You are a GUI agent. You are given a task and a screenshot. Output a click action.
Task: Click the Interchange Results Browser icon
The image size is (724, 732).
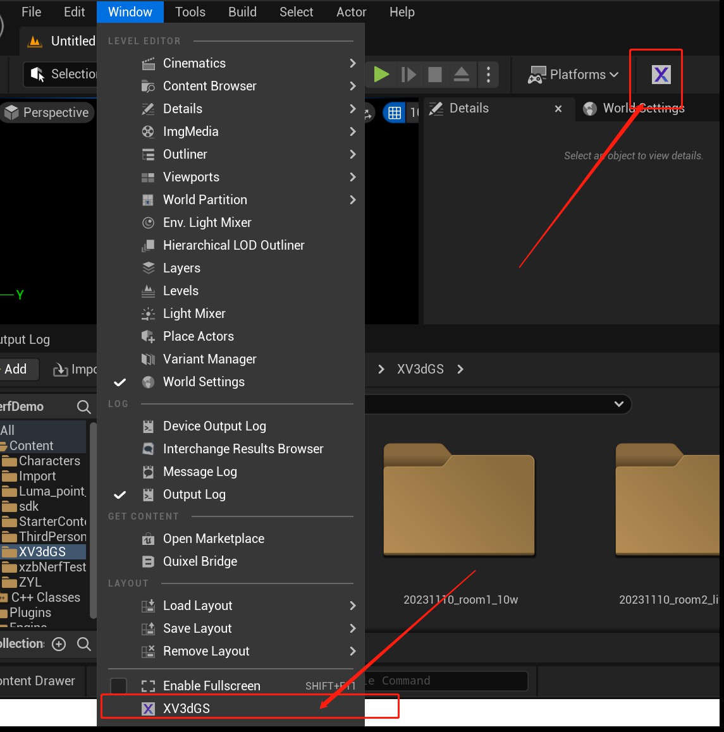[x=148, y=449]
